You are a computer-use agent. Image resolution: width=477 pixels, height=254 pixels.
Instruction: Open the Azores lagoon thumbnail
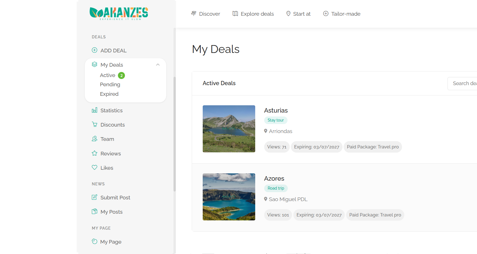pos(229,197)
